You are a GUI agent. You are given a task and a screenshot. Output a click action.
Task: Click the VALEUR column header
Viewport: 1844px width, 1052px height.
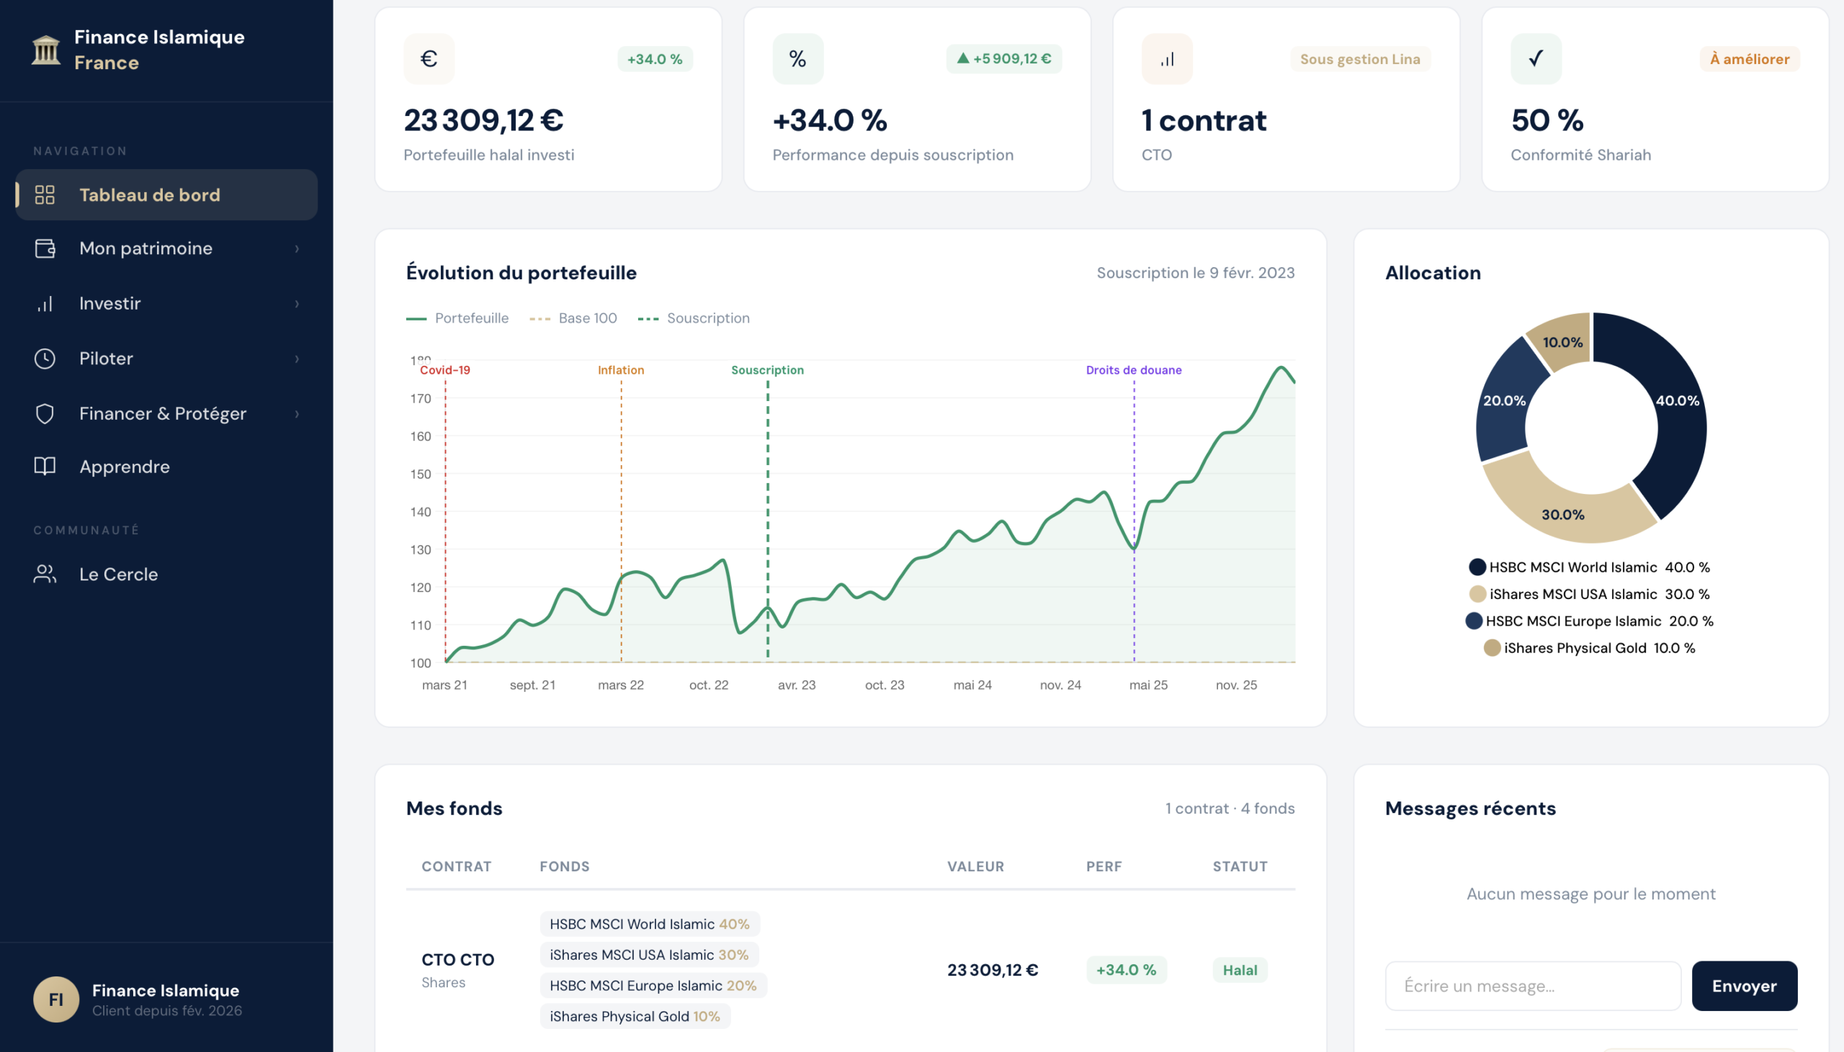point(975,866)
